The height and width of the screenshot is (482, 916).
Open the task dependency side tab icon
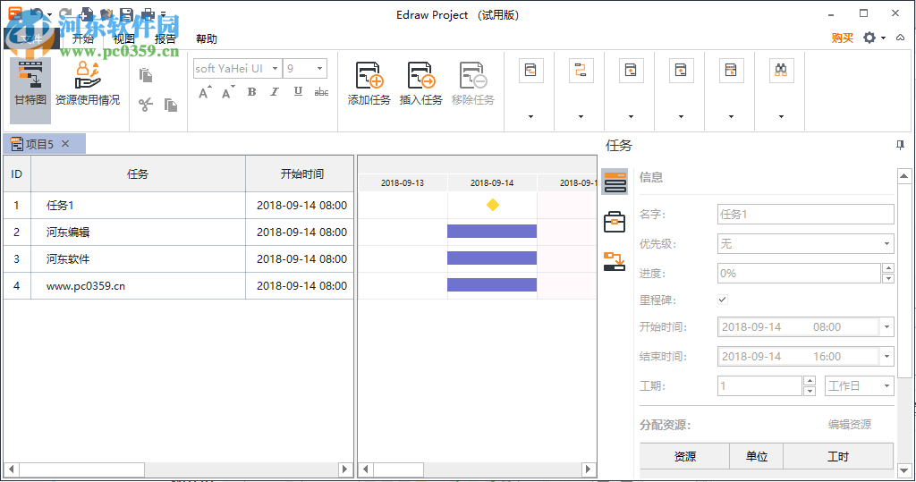[615, 261]
